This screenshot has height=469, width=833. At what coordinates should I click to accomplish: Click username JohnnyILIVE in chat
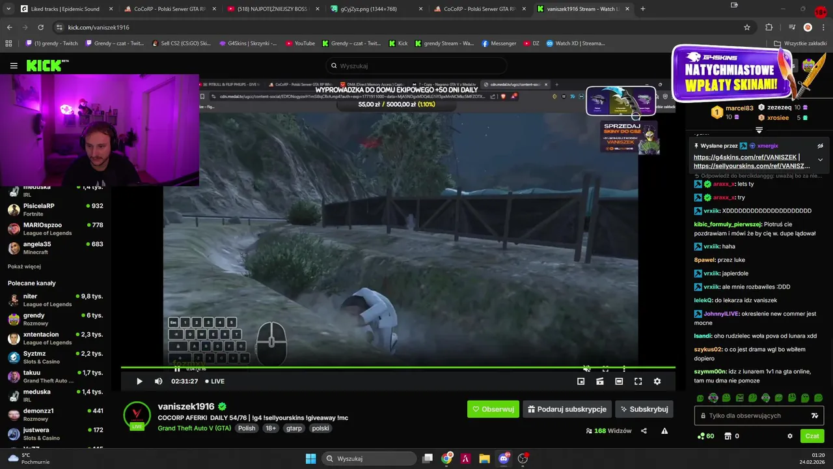coord(721,314)
